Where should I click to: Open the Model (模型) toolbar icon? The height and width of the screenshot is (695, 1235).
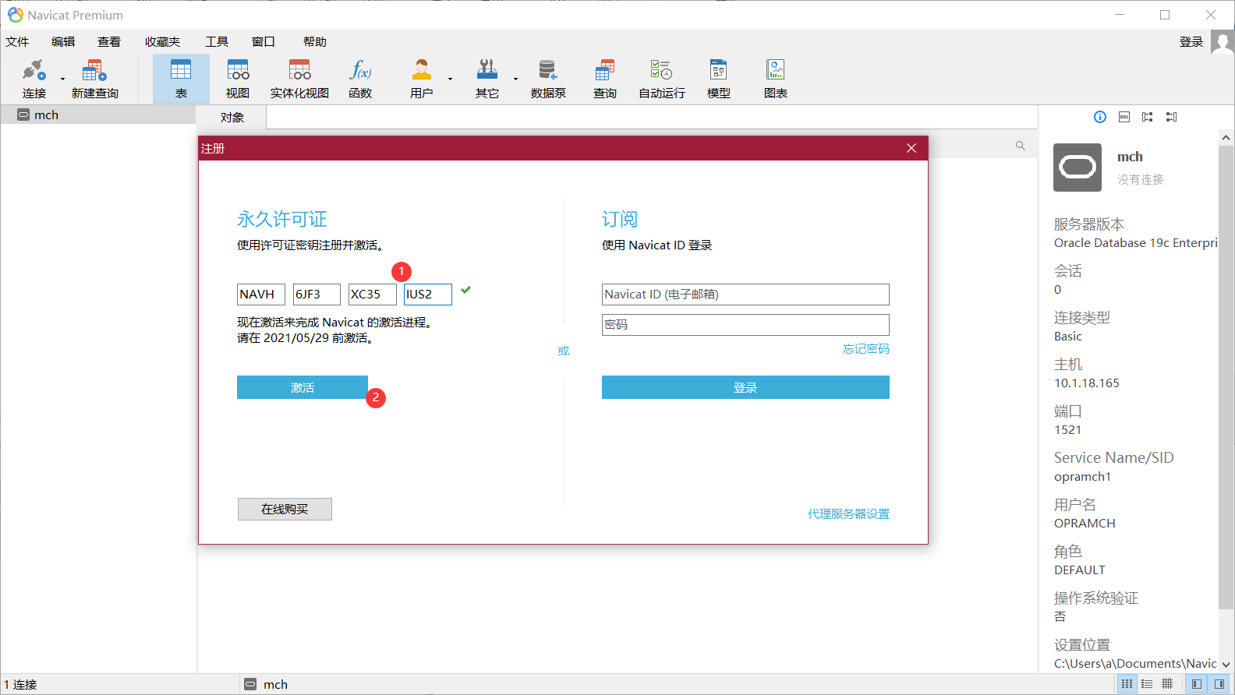719,79
